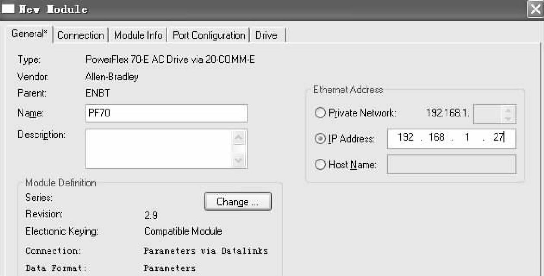Switch to the Connection tab
This screenshot has height=276, width=544.
(80, 35)
